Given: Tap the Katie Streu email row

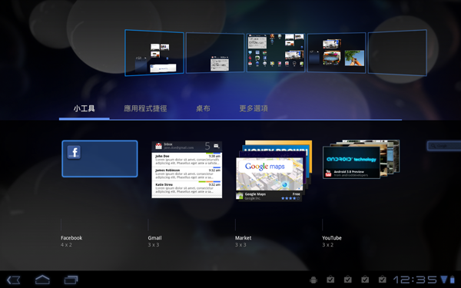Looking at the screenshot, I should pos(187,188).
